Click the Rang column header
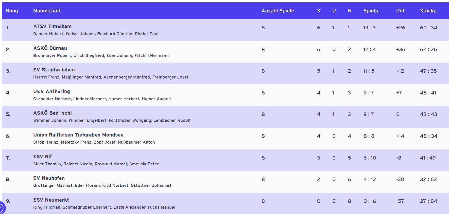Image resolution: width=449 pixels, height=214 pixels. 12,11
